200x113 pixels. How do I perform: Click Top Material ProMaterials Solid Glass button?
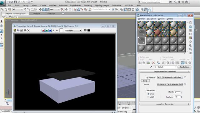tap(170, 77)
